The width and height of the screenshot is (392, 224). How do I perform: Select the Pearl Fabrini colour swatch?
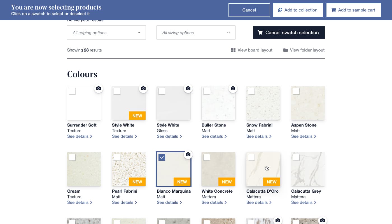tap(129, 169)
